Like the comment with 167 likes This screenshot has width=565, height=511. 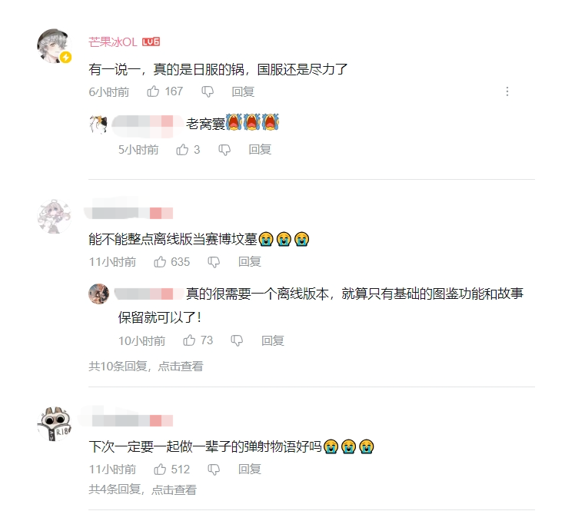tap(153, 91)
